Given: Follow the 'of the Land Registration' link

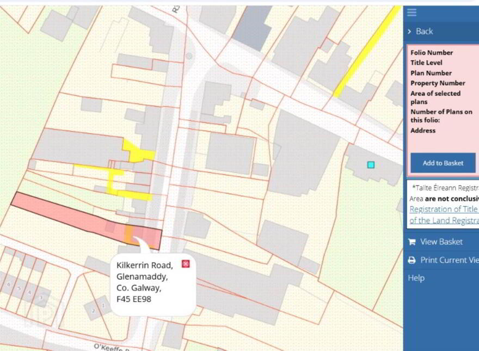Looking at the screenshot, I should point(444,220).
